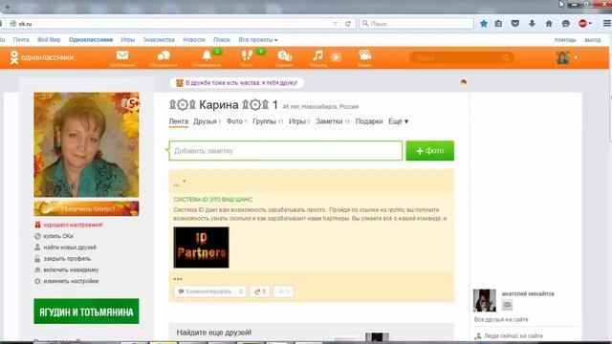612x344 pixels.
Task: Expand the Ещё dropdown in profile tabs
Action: (x=398, y=121)
